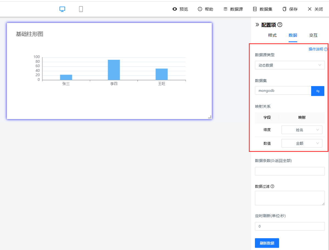Viewport: 329px width, 250px height.
Task: Click the blue swap dataset button
Action: [318, 91]
